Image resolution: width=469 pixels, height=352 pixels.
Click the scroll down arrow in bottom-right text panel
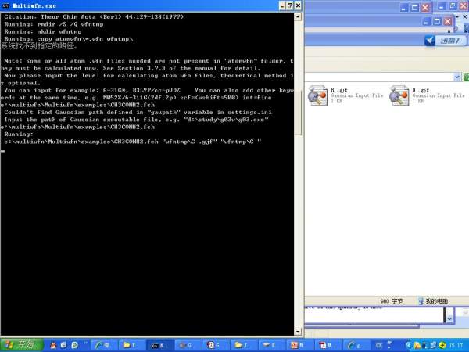pyautogui.click(x=449, y=319)
